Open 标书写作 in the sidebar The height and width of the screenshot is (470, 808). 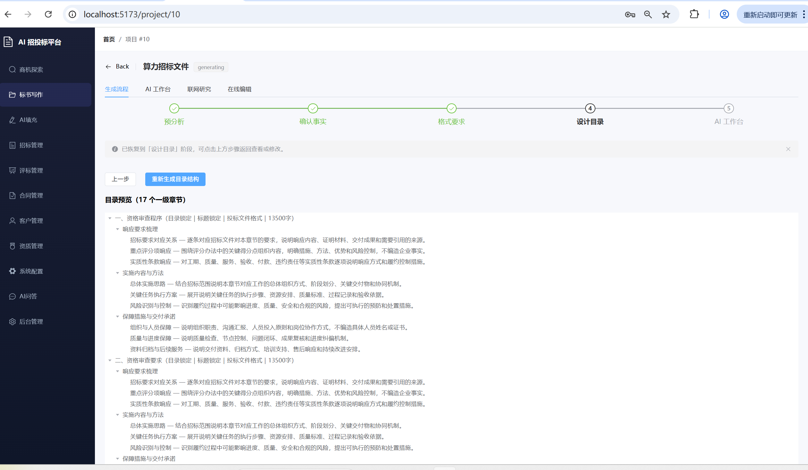(x=46, y=95)
